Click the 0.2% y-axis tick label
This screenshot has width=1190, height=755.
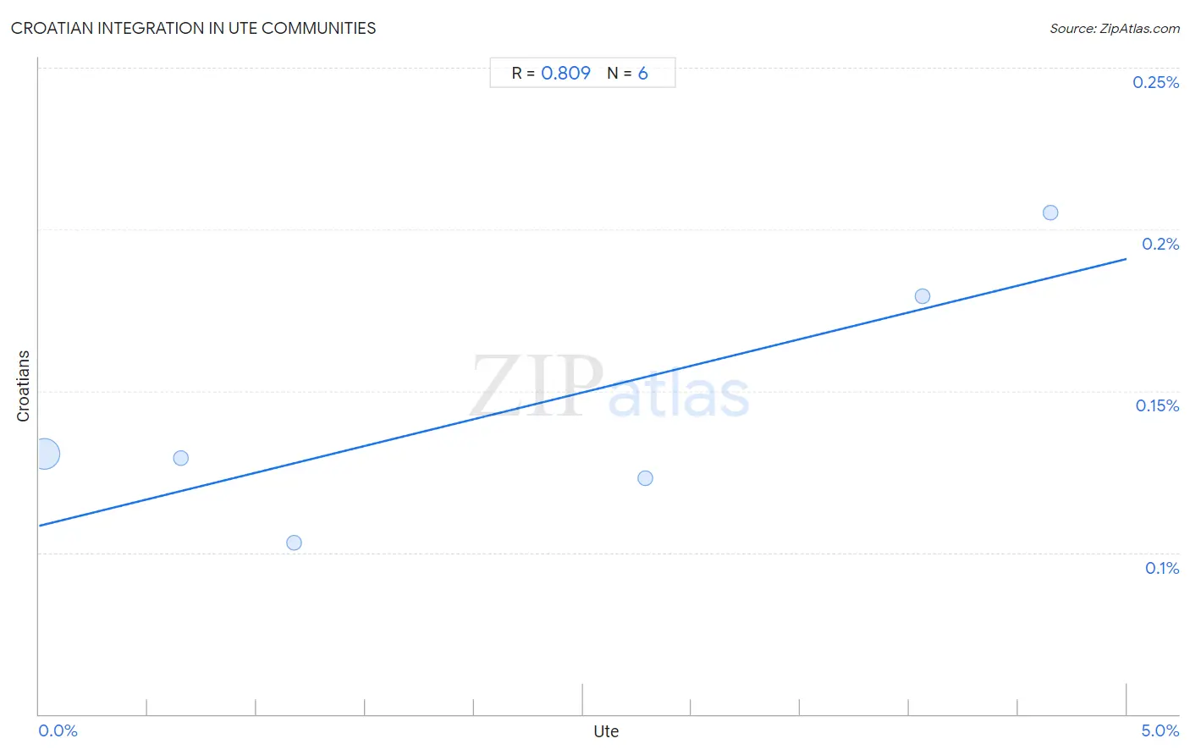[1160, 244]
